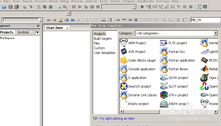Click the Rebuild icon
Image resolution: width=221 pixels, height=126 pixels.
(92, 7)
